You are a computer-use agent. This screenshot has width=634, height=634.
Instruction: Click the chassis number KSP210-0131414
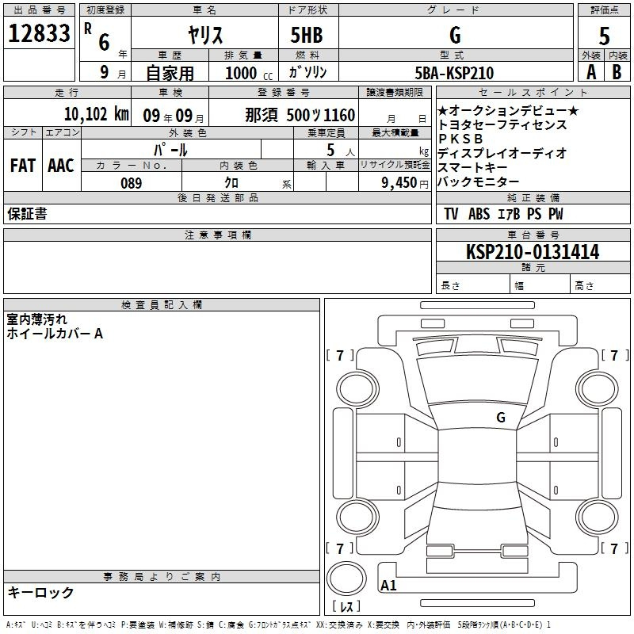(533, 252)
